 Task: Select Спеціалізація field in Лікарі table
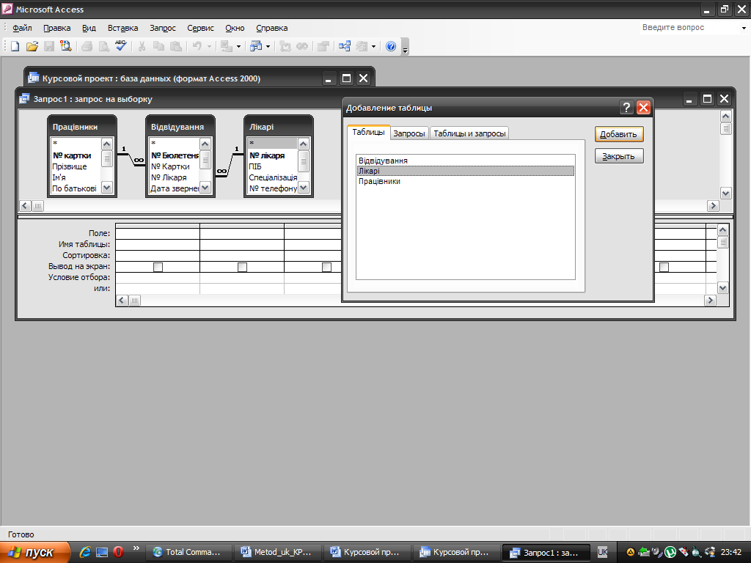273,177
